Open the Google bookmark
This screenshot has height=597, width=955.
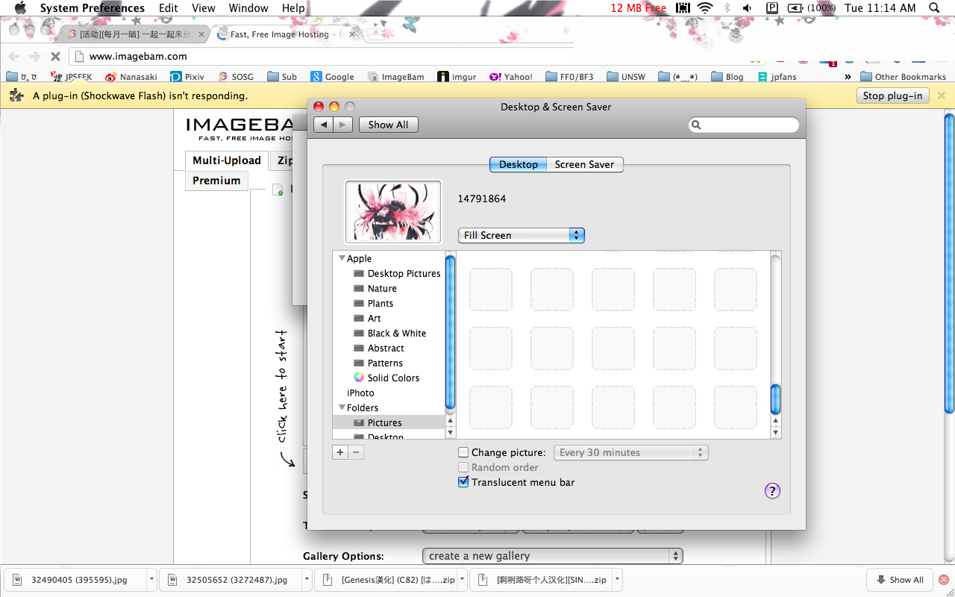(333, 77)
